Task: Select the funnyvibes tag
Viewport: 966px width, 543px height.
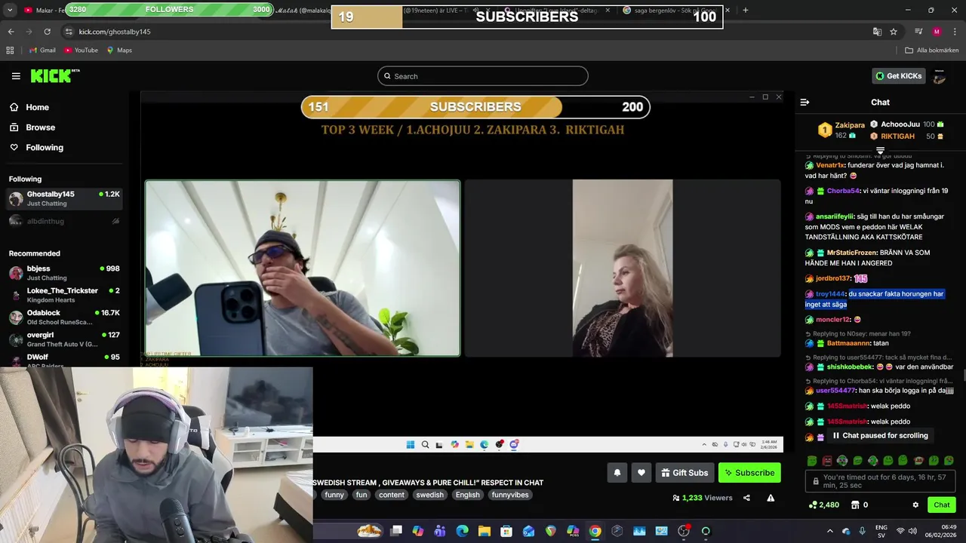Action: click(510, 495)
